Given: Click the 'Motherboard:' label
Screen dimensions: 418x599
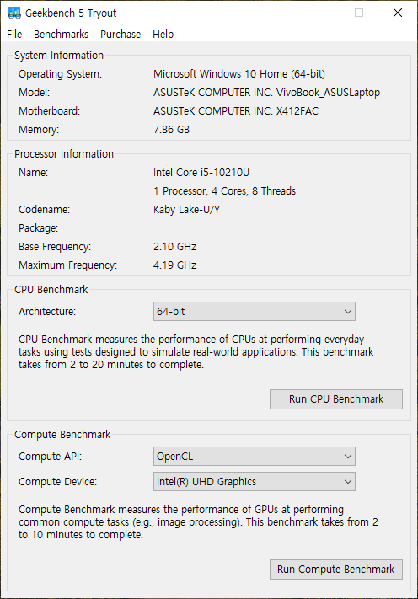Looking at the screenshot, I should 49,111.
